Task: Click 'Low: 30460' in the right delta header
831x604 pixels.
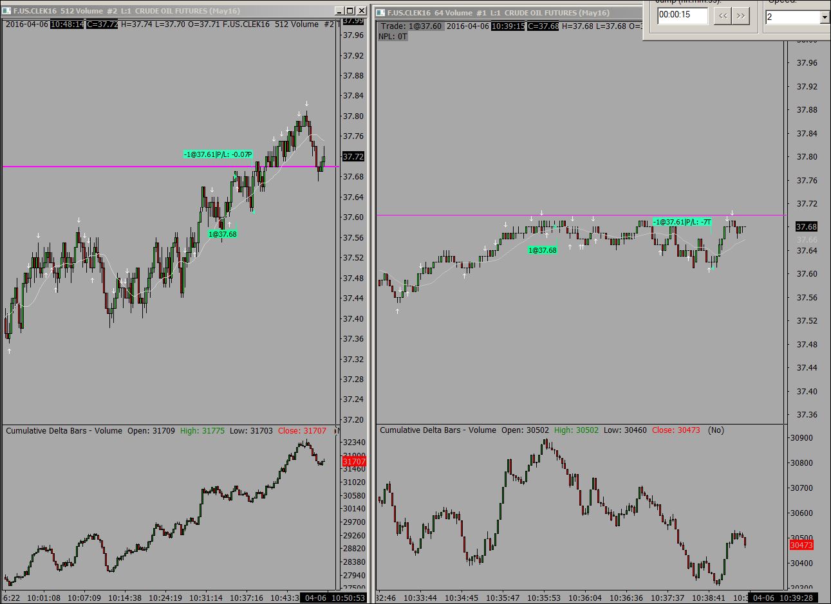Action: coord(625,430)
